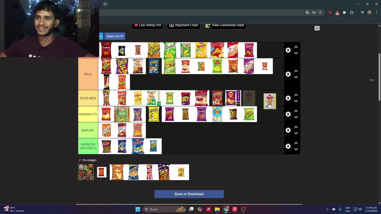Select the blue Cheetos bag in RICO tier
Screen dimensions: 381x214
(154, 66)
